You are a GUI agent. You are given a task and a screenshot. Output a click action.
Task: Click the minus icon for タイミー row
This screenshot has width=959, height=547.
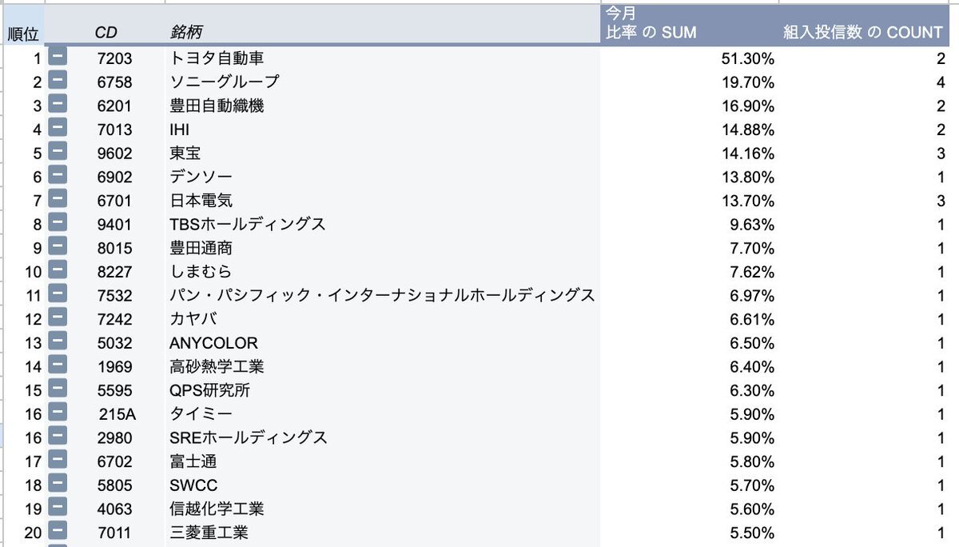(x=57, y=413)
